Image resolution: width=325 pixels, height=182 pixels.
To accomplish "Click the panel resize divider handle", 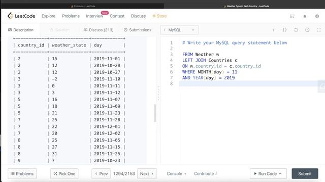I will click(x=159, y=93).
